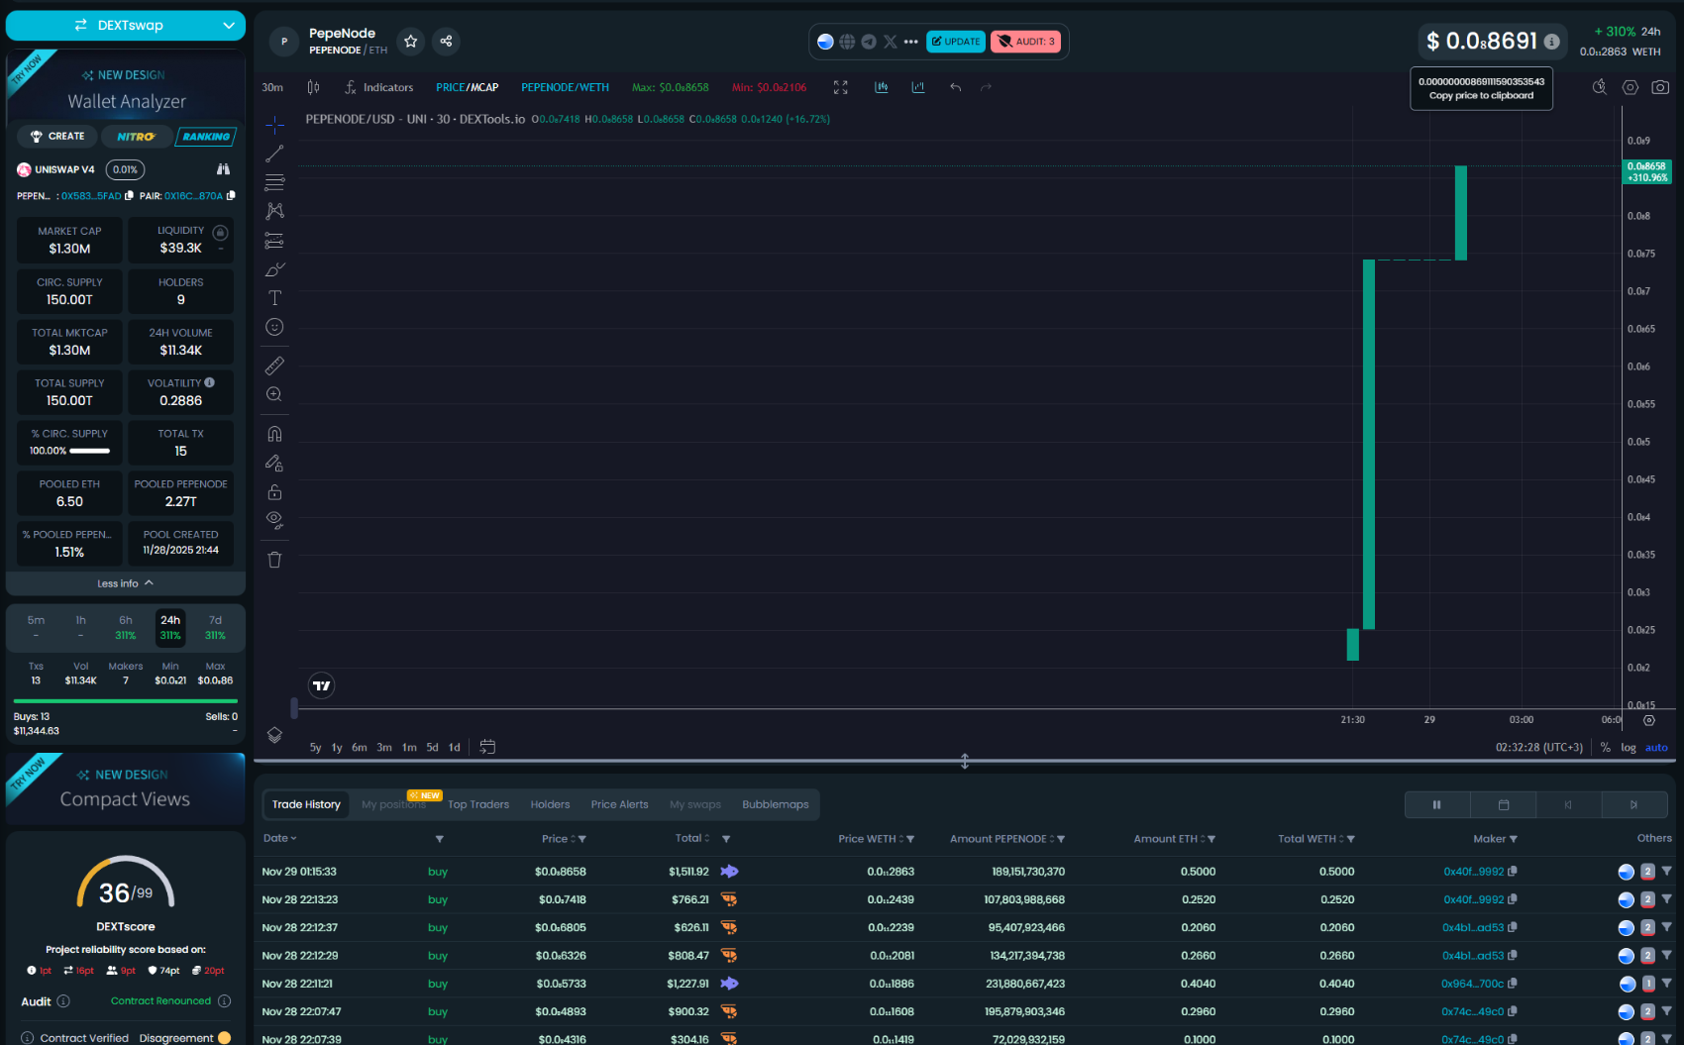Toggle log scale on the chart
Image resolution: width=1684 pixels, height=1045 pixels.
tap(1628, 748)
